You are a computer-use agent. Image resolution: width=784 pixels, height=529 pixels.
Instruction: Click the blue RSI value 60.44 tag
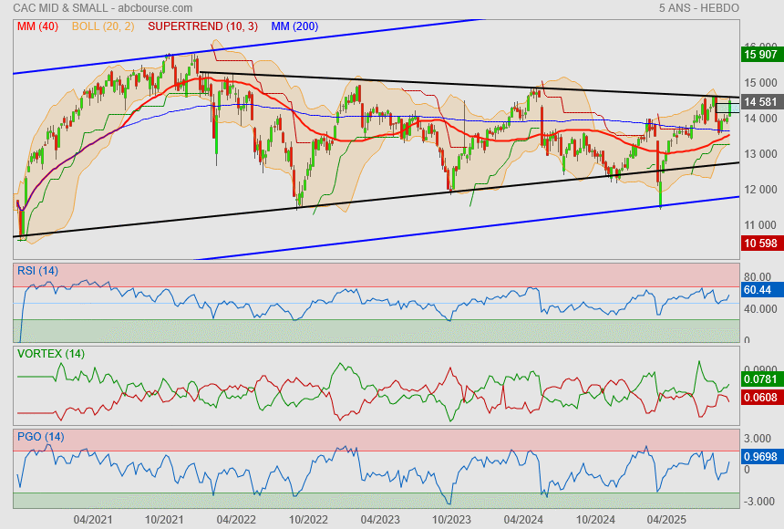[x=758, y=290]
